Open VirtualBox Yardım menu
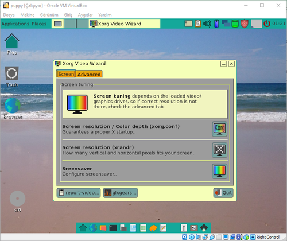Viewport: 287px width, 241px height. (x=105, y=15)
